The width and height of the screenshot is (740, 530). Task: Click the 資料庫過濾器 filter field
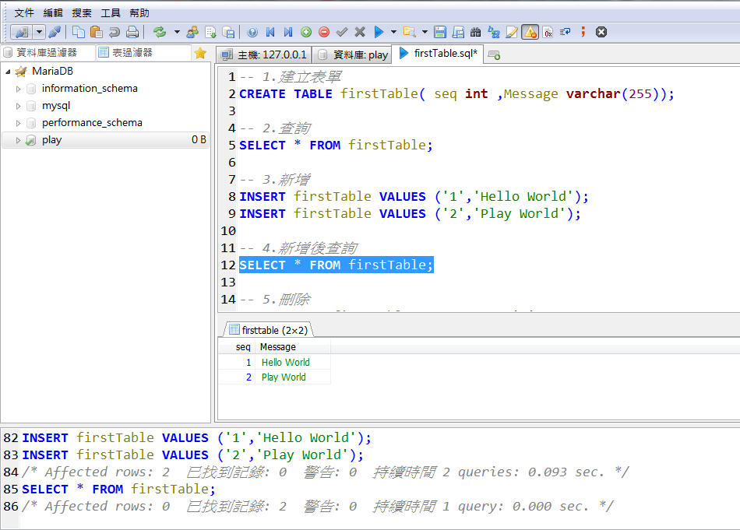[47, 53]
